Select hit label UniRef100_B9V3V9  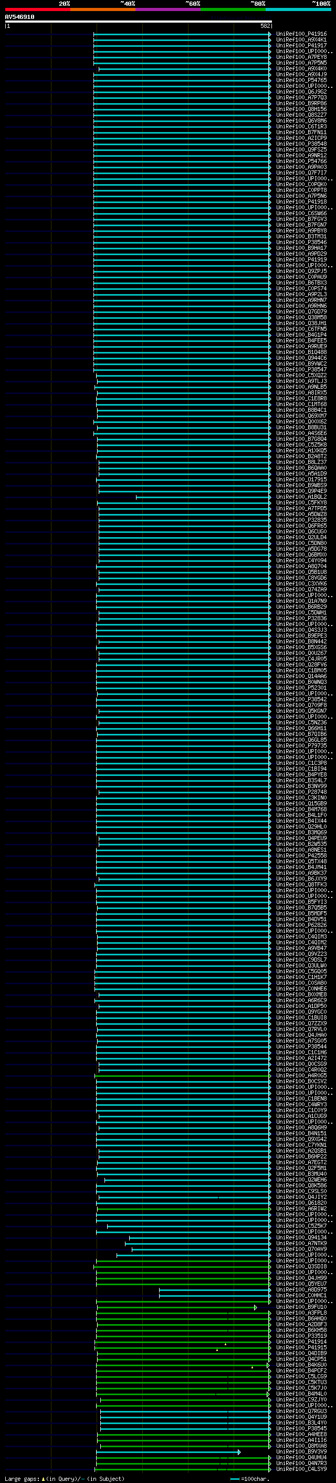pyautogui.click(x=301, y=1452)
